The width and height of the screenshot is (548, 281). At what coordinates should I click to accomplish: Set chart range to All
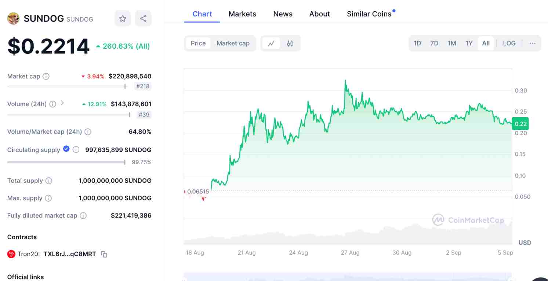(486, 43)
